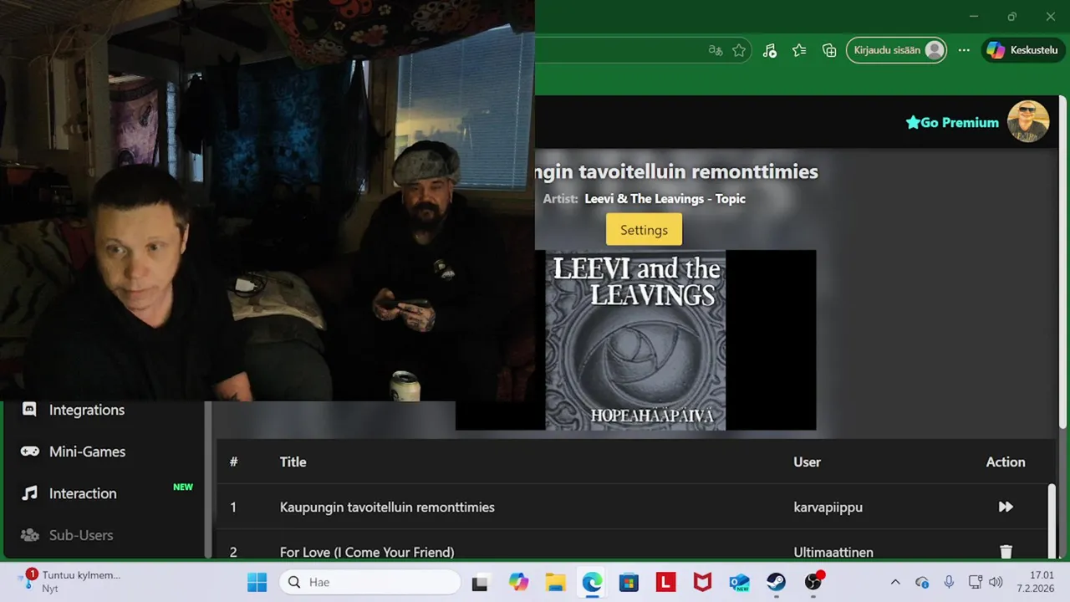Click the microphone icon in system tray
This screenshot has height=602, width=1070.
[x=949, y=582]
